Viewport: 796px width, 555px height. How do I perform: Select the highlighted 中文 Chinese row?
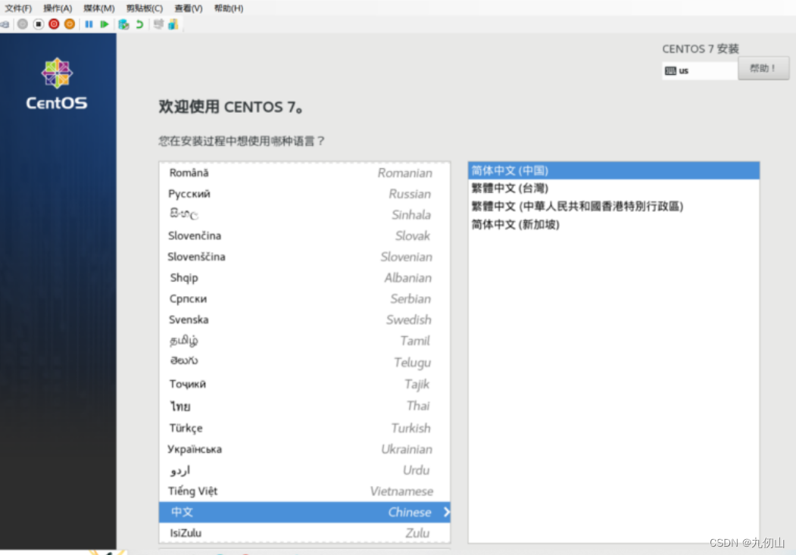point(304,512)
